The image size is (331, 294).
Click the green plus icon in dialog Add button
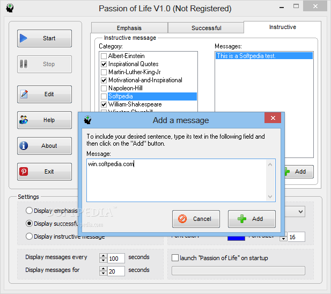click(x=242, y=219)
